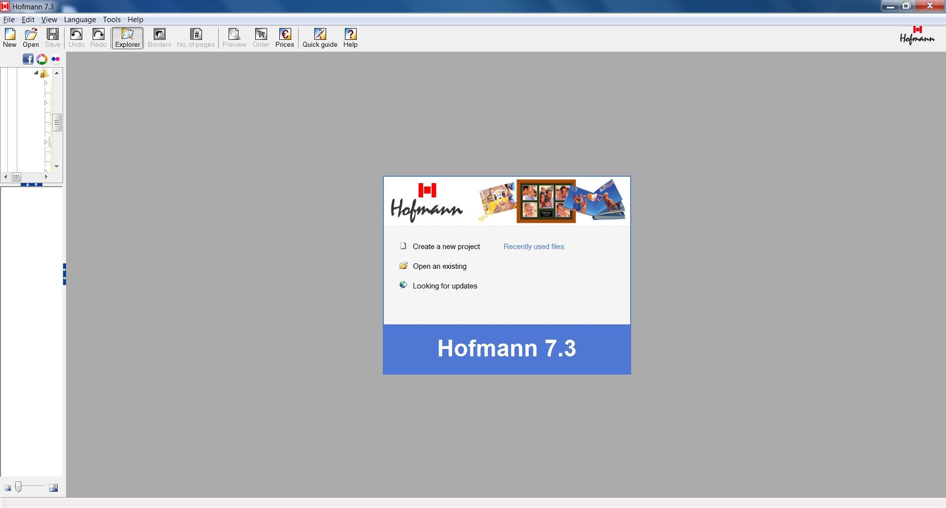Click the Flickr import icon
The image size is (946, 508).
point(56,59)
